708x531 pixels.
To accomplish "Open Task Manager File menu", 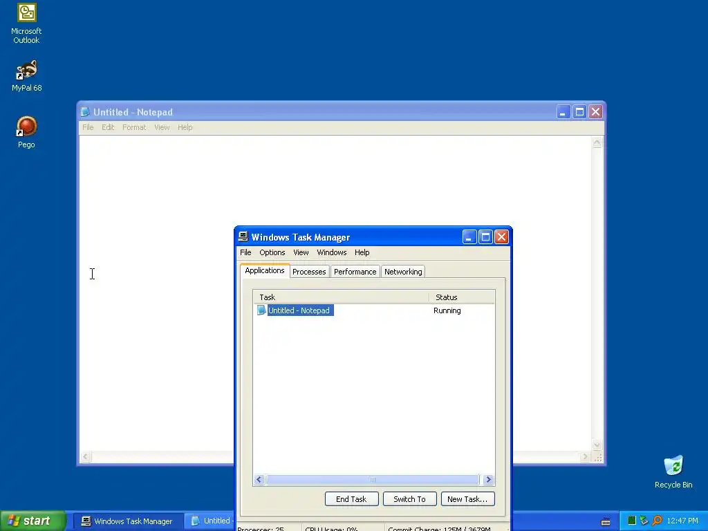I will point(245,252).
